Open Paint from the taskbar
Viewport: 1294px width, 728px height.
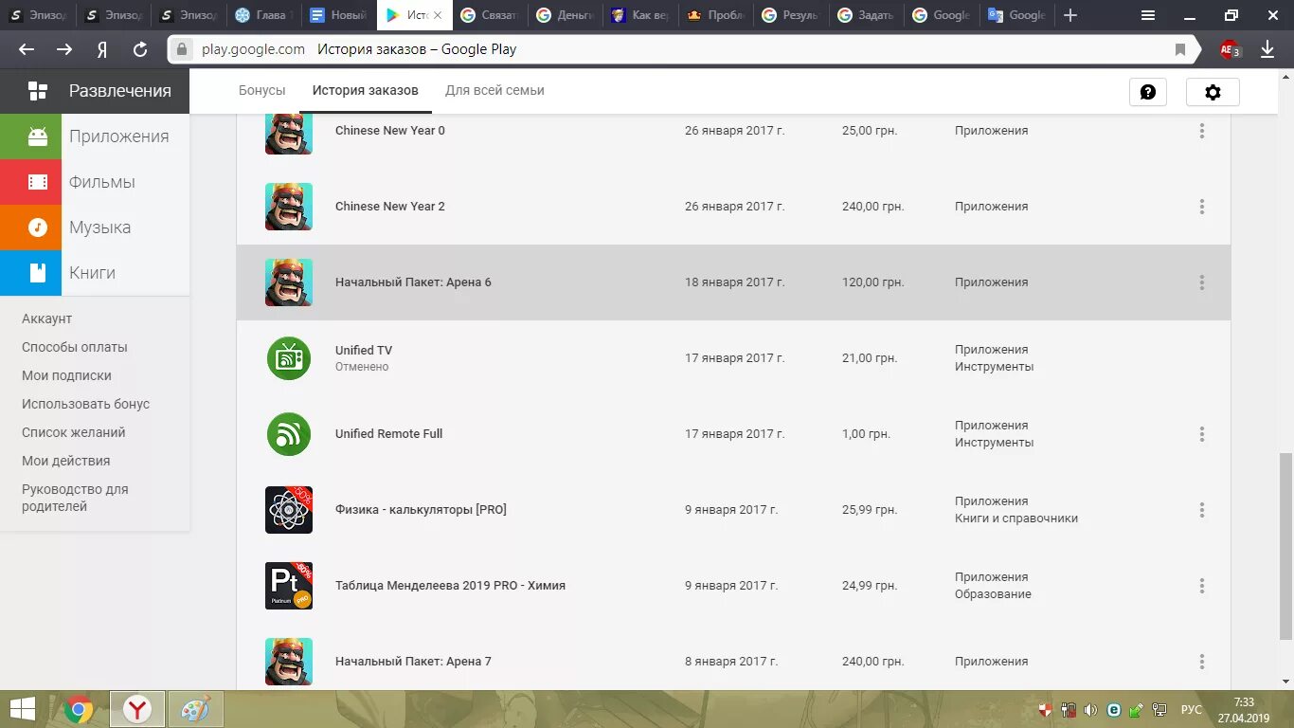[196, 709]
